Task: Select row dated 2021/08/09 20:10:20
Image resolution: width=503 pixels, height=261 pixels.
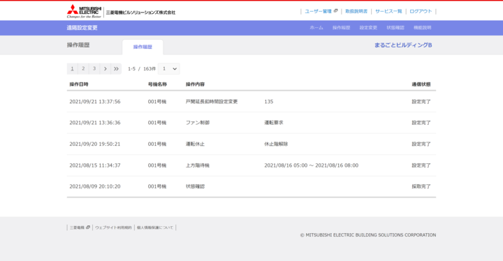Action: point(251,186)
